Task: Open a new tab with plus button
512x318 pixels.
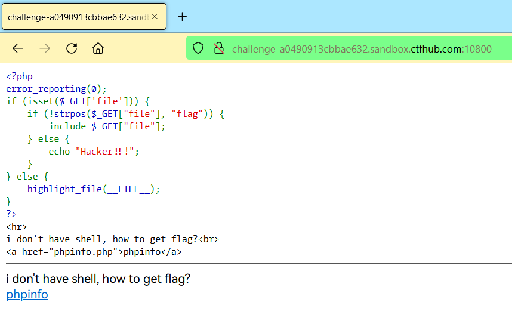Action: pyautogui.click(x=182, y=17)
